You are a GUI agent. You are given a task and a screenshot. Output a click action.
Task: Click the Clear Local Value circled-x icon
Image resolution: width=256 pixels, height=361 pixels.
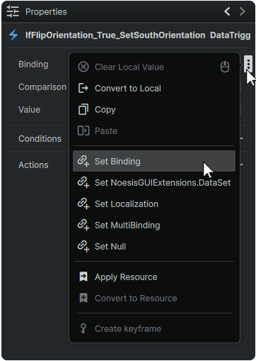pos(83,67)
